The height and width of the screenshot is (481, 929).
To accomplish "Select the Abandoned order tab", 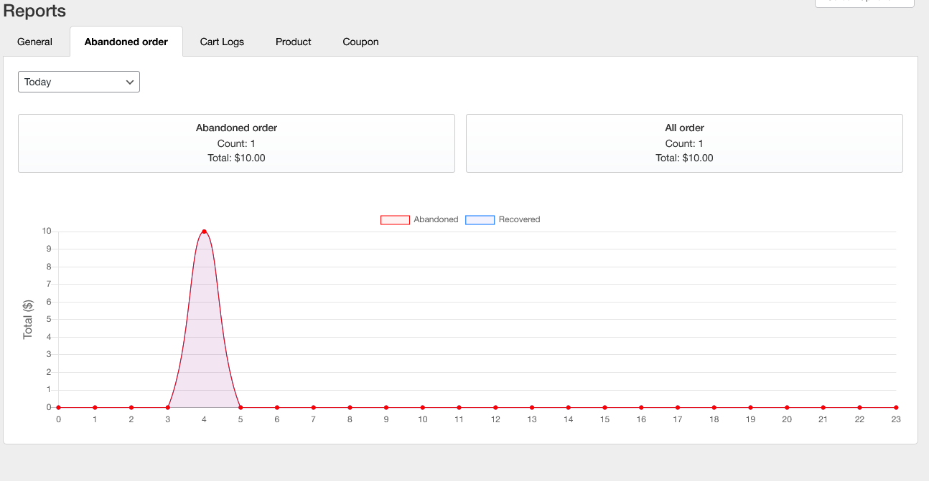I will 126,42.
